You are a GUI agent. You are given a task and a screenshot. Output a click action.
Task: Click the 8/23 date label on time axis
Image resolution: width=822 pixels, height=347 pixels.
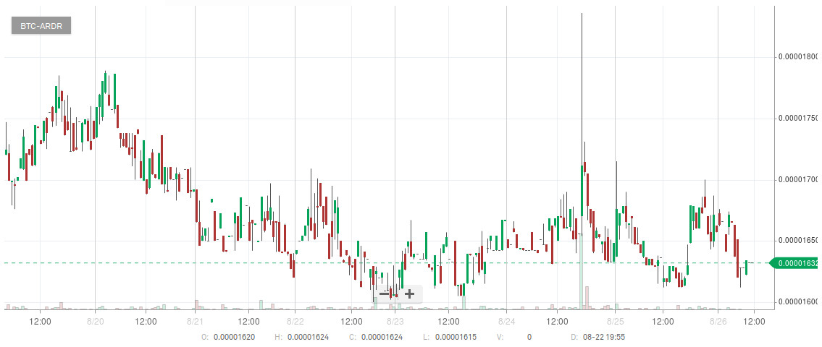pos(395,321)
